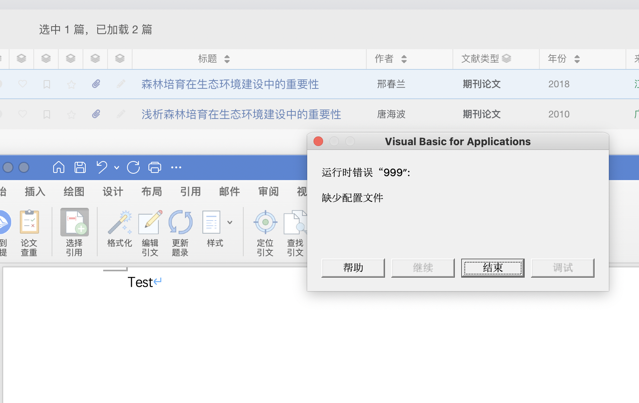This screenshot has width=639, height=403.
Task: Click the 结束 button in VBA dialog
Action: click(493, 268)
